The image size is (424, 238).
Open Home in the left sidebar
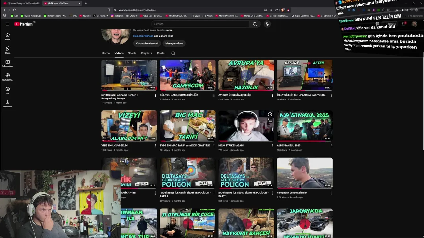pos(8,37)
